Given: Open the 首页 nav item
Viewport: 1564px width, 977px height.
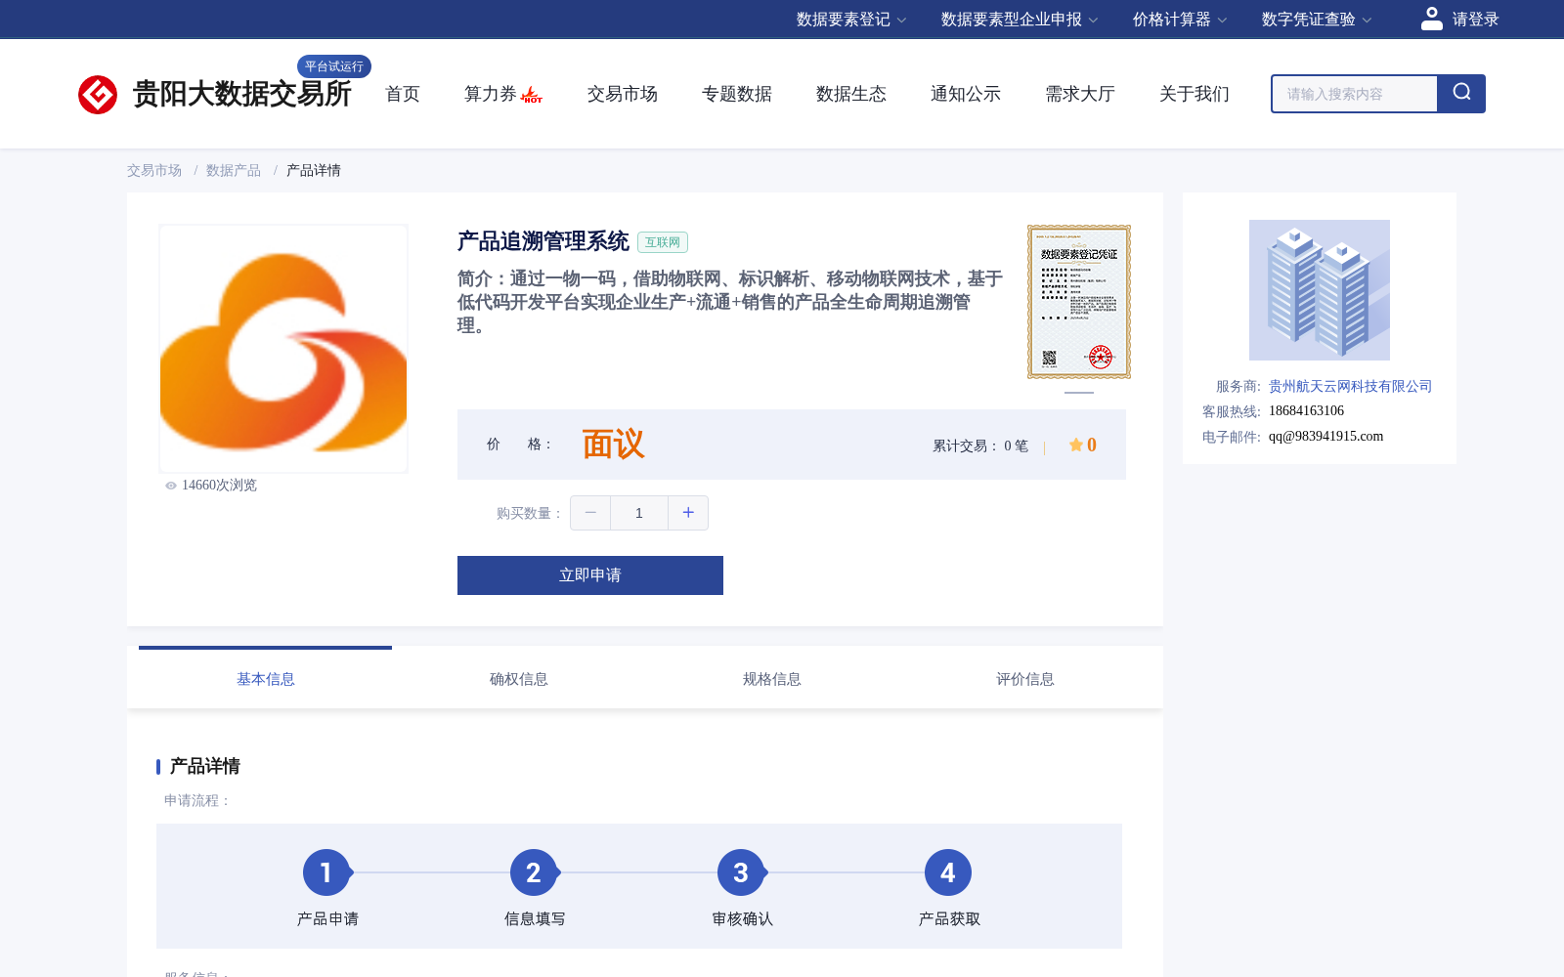Looking at the screenshot, I should [403, 94].
